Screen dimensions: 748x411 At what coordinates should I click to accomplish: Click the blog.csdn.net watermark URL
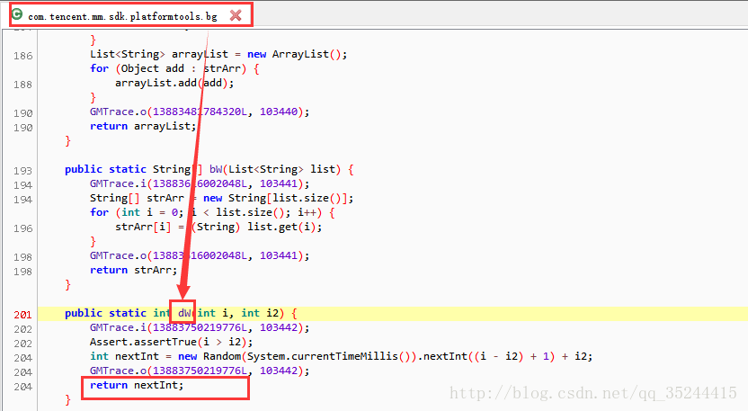pos(592,393)
